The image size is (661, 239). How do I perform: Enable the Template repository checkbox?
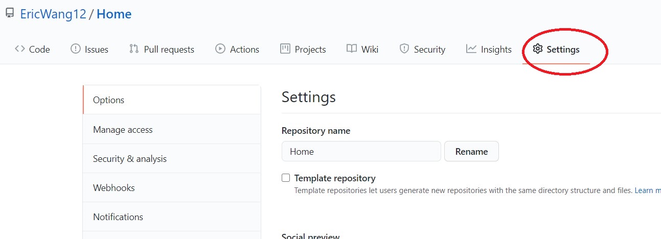coord(286,178)
